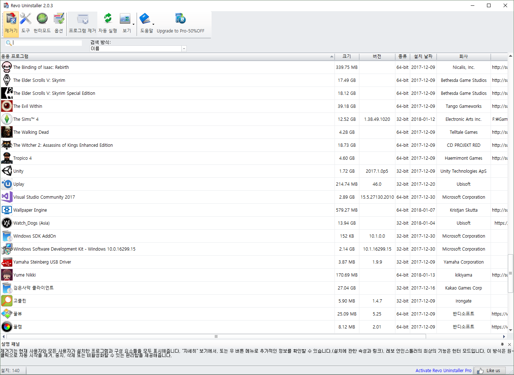Sort by 응용 프로그램 column header

167,56
